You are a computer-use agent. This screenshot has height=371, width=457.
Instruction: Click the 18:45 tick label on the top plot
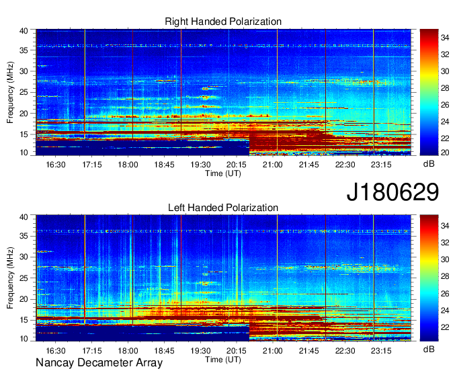click(164, 165)
